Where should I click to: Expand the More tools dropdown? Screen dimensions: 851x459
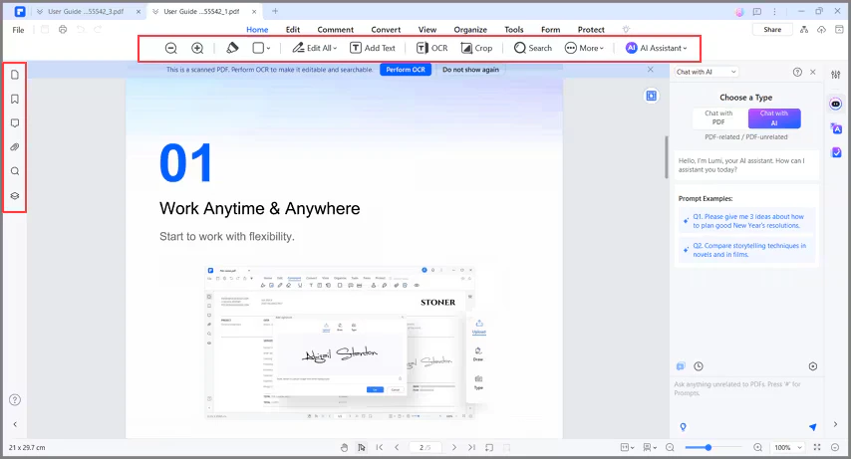click(584, 48)
